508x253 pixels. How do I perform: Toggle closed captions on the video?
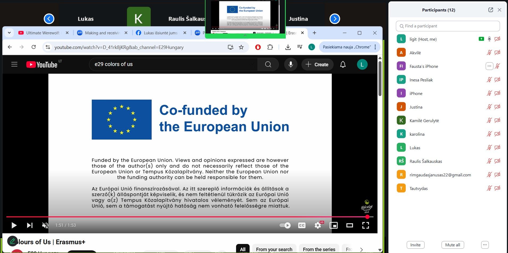point(302,225)
